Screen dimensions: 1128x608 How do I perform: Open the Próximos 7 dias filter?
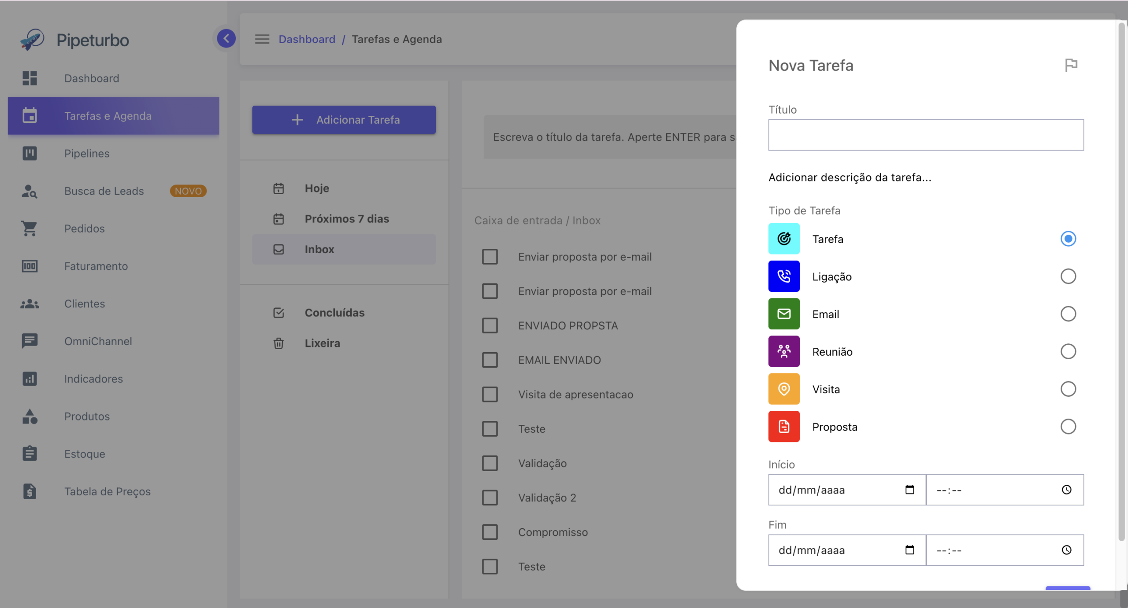[344, 218]
